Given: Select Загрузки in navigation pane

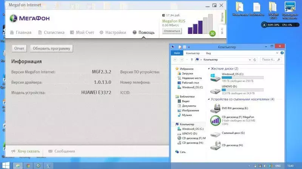Looking at the screenshot, I should point(185,73).
